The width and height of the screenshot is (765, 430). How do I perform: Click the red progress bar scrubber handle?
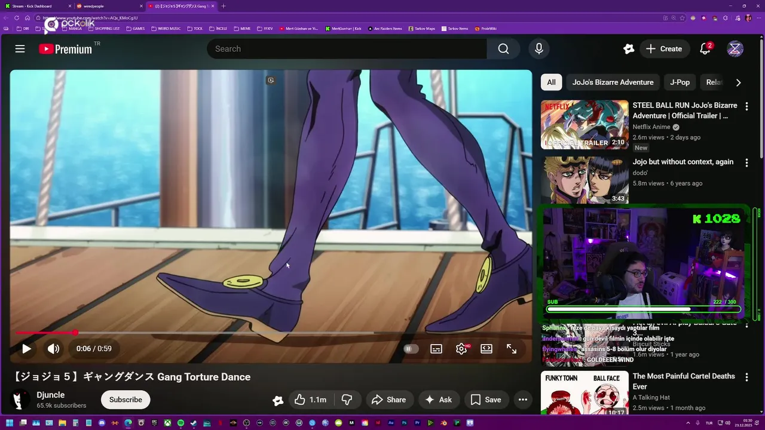coord(75,333)
